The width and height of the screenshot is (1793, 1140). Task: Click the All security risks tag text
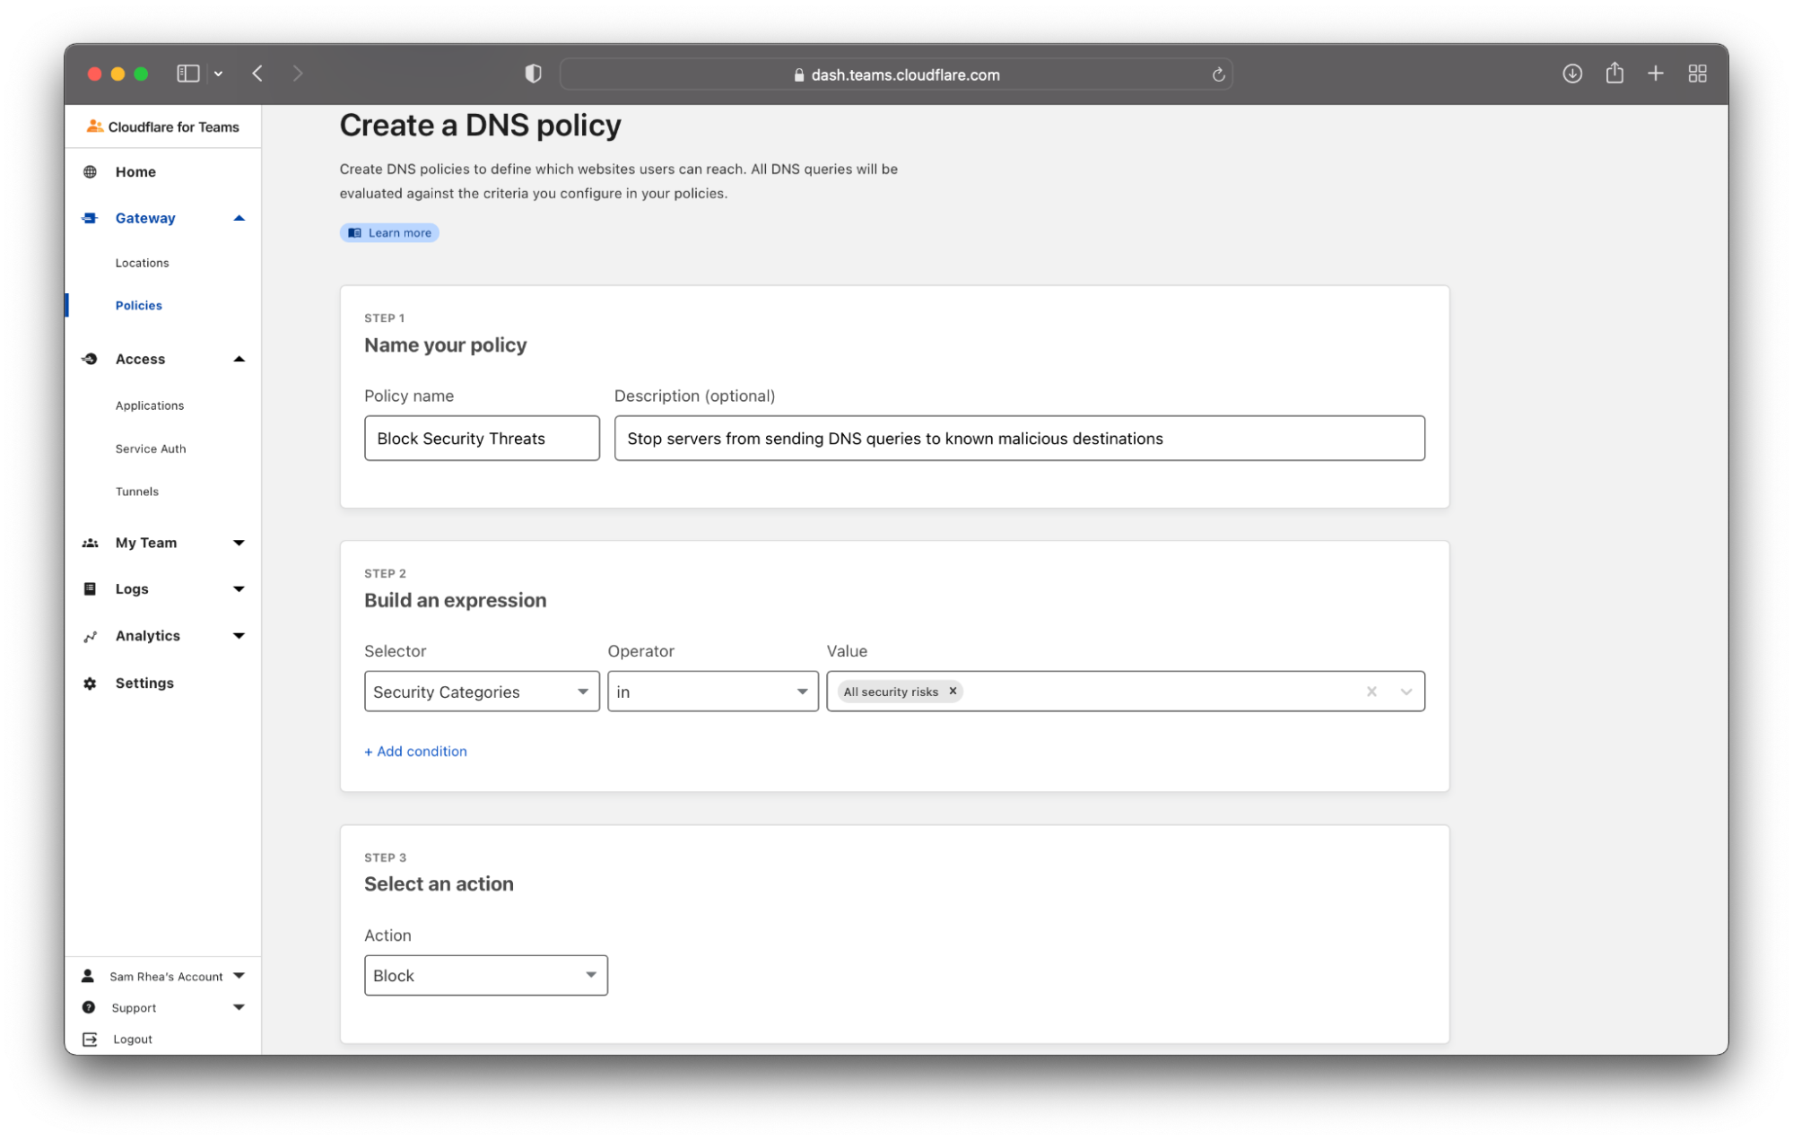tap(890, 692)
